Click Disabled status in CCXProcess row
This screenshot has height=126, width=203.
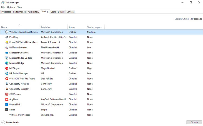(73, 94)
